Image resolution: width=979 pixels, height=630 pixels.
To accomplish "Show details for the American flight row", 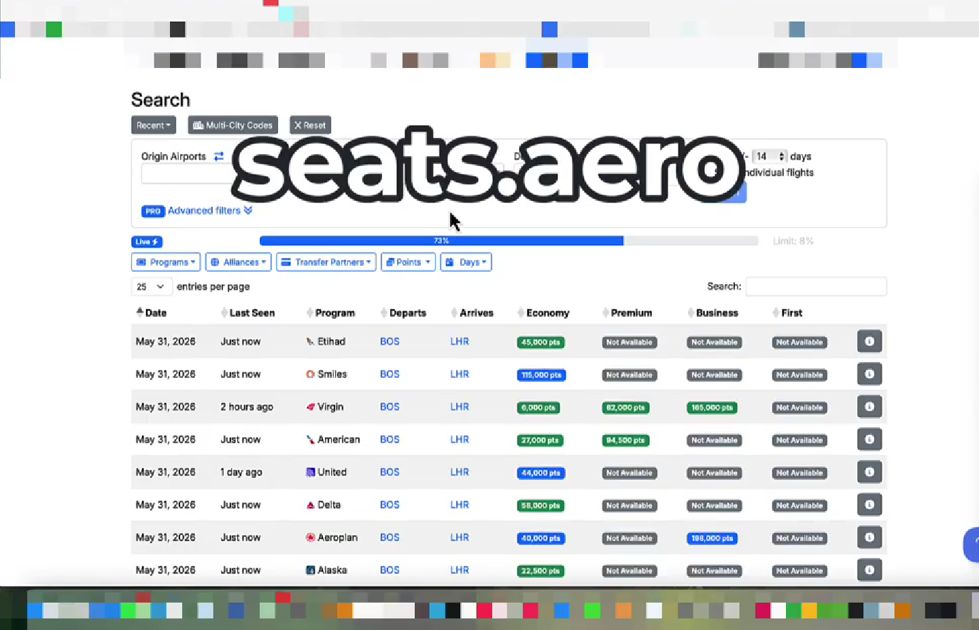I will 870,439.
